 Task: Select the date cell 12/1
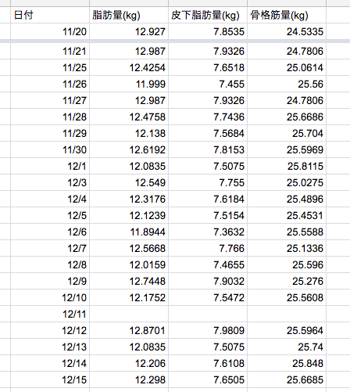[x=50, y=166]
